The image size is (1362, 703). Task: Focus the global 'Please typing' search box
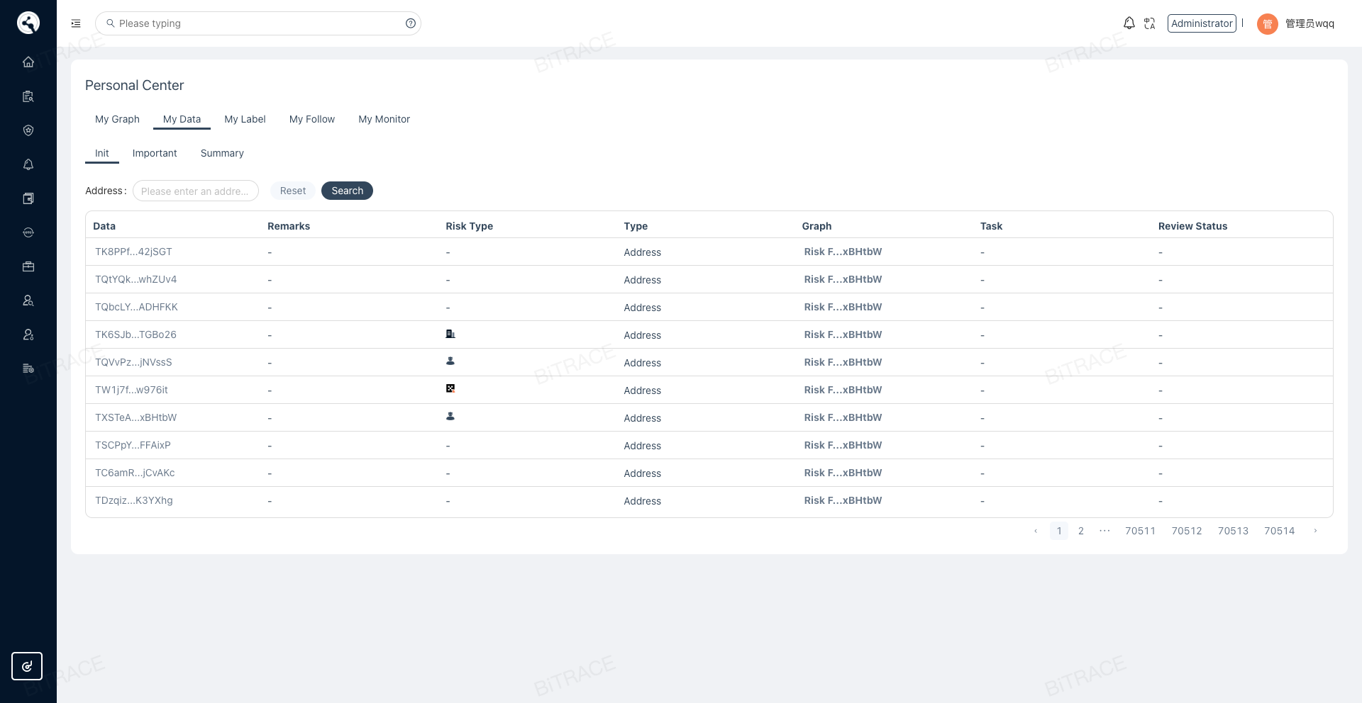(258, 23)
